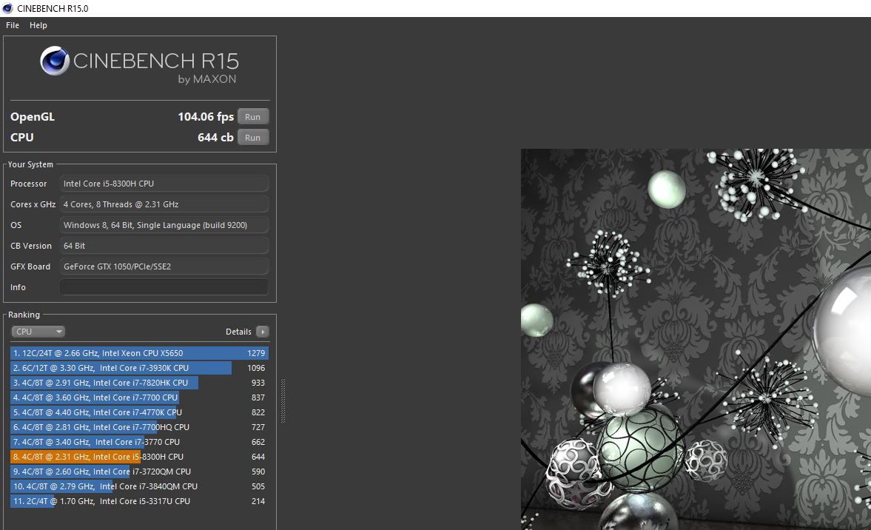Select the i7-3930K ranking entry
This screenshot has width=871, height=530.
[x=139, y=368]
